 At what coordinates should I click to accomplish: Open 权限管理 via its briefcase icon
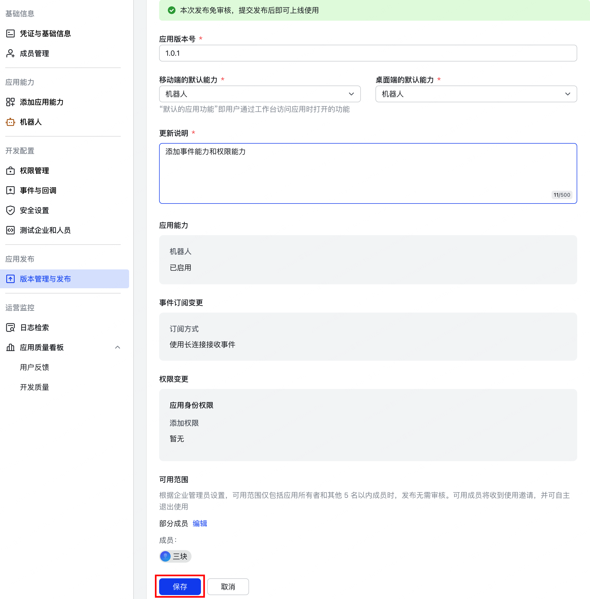point(10,170)
